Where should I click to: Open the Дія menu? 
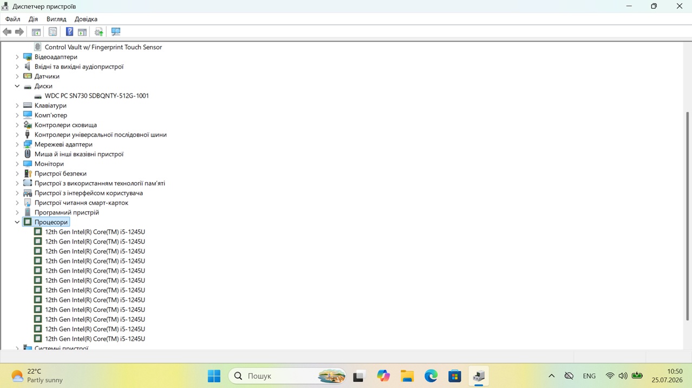[33, 19]
